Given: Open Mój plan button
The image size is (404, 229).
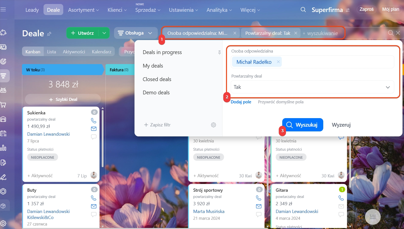Looking at the screenshot, I should [390, 10].
